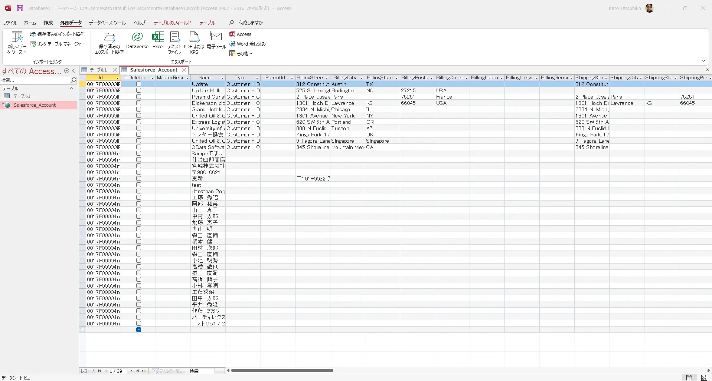Select the Access export icon

[241, 34]
